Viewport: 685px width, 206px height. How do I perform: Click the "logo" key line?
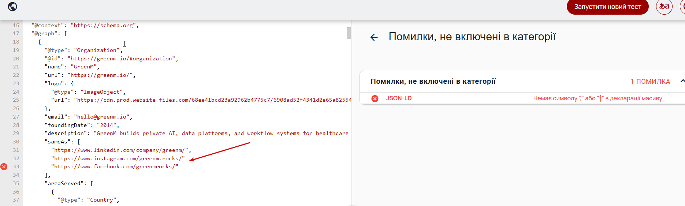(59, 83)
